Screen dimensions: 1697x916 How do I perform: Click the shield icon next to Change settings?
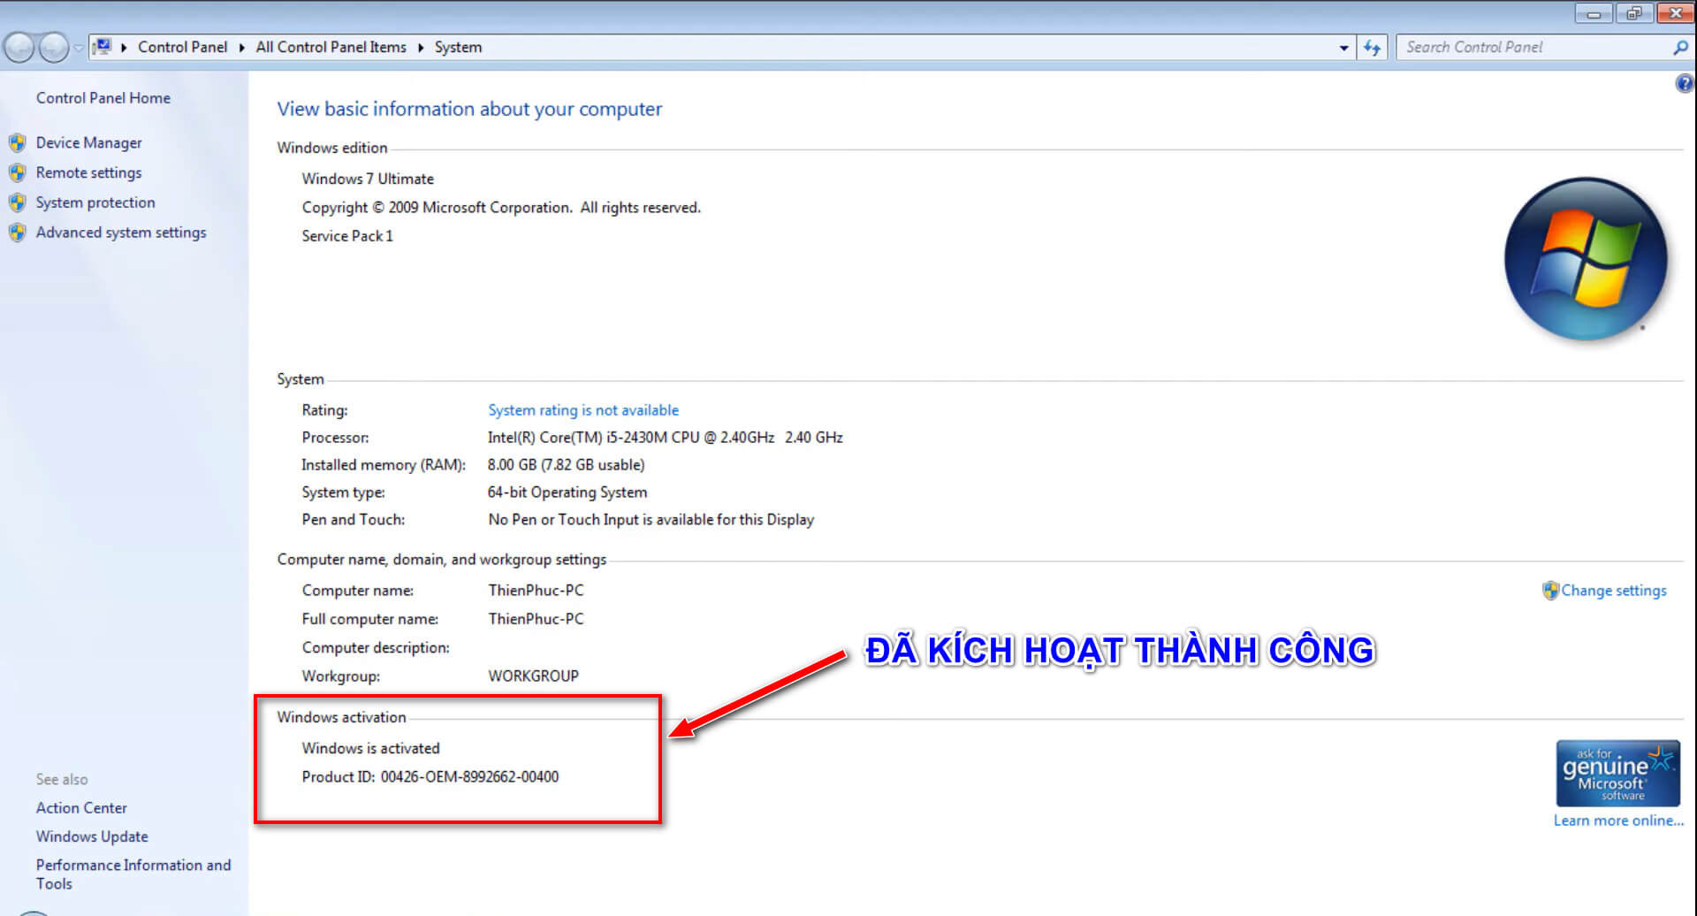[1550, 591]
